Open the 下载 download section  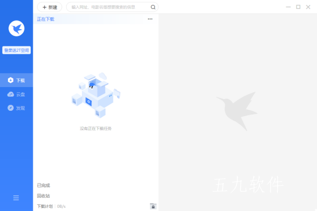[16, 80]
